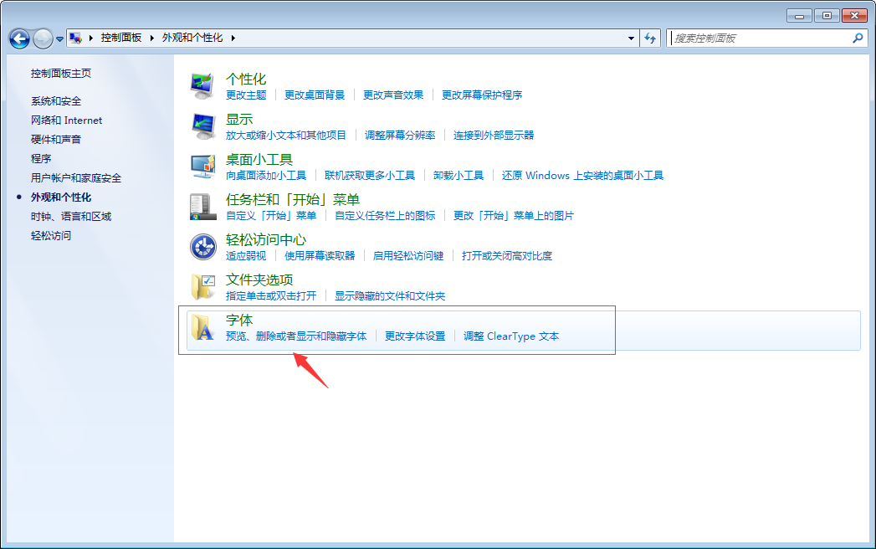Screen dimensions: 876x549
Task: Open the 字体 fonts folder icon
Action: point(202,327)
